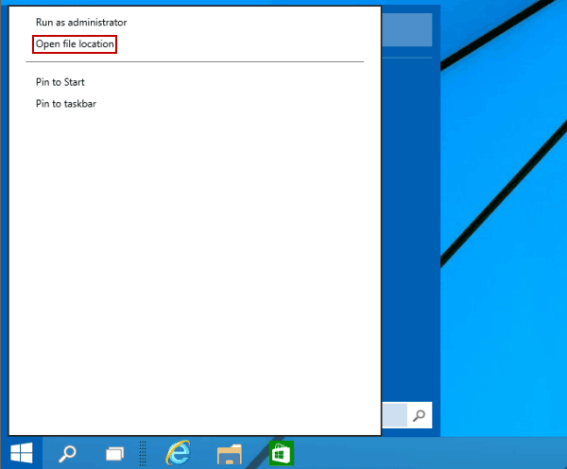Click the dark blue Start menu panel background
The width and height of the screenshot is (567, 469).
(410, 236)
